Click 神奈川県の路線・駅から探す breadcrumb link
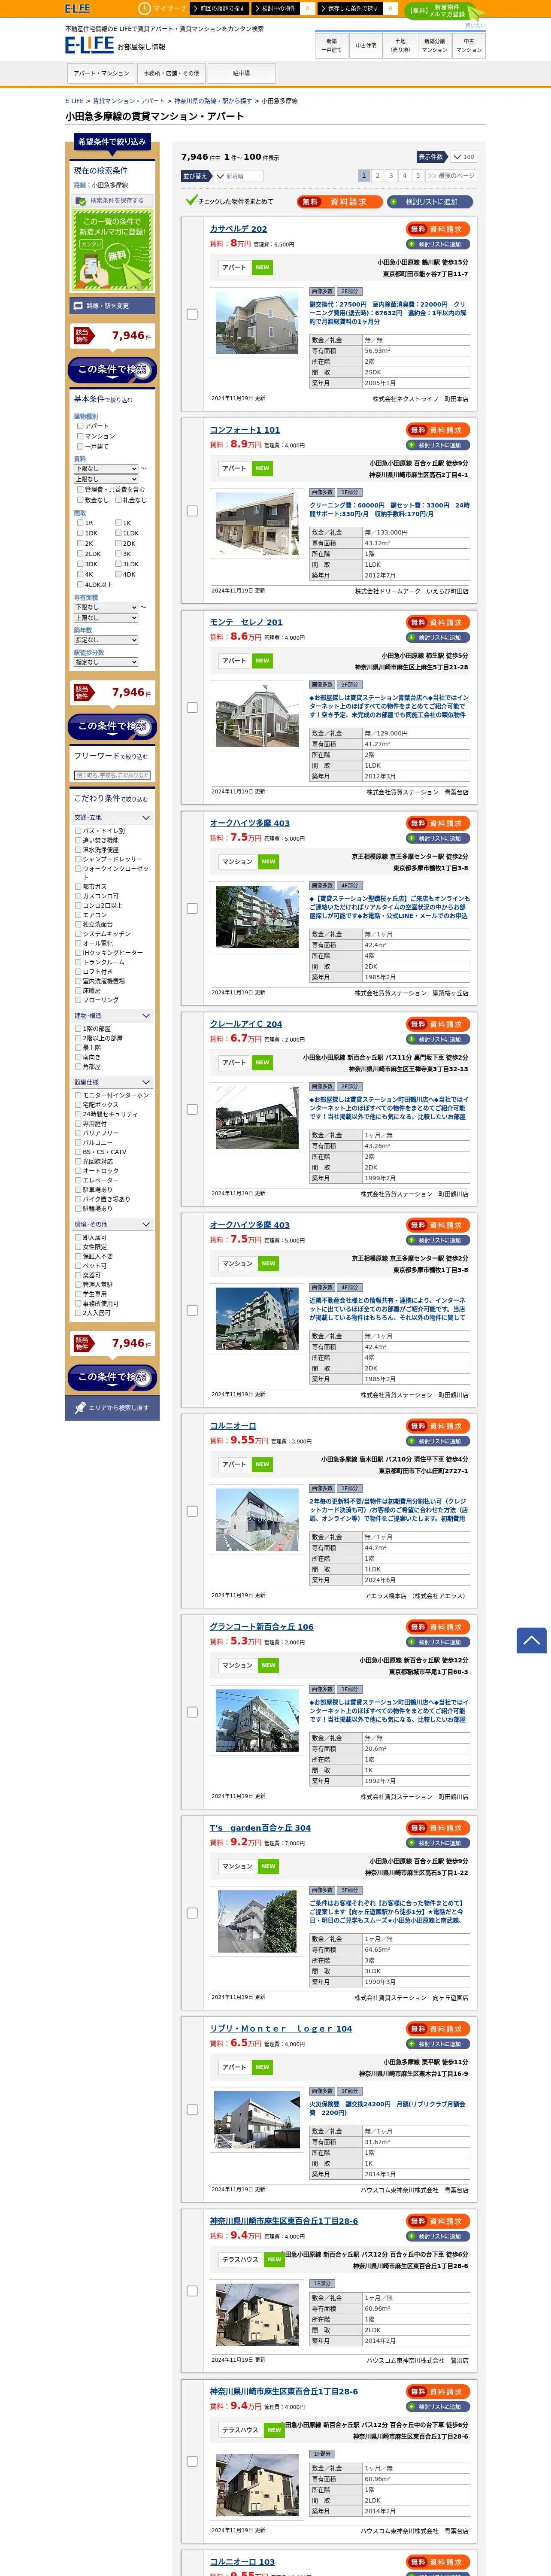 (213, 101)
